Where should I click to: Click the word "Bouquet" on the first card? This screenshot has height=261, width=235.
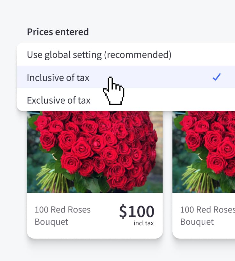click(x=51, y=222)
